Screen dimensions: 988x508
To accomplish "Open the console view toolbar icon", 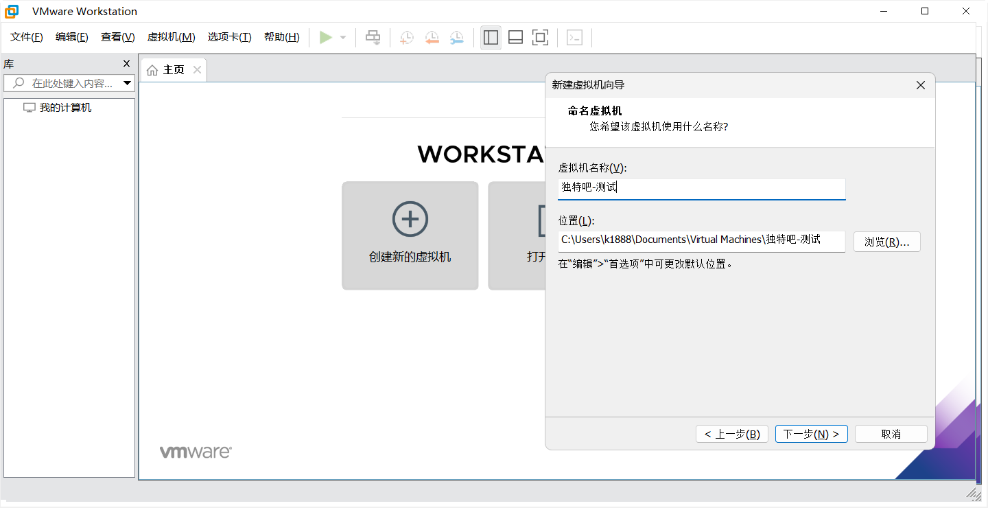I will [574, 37].
